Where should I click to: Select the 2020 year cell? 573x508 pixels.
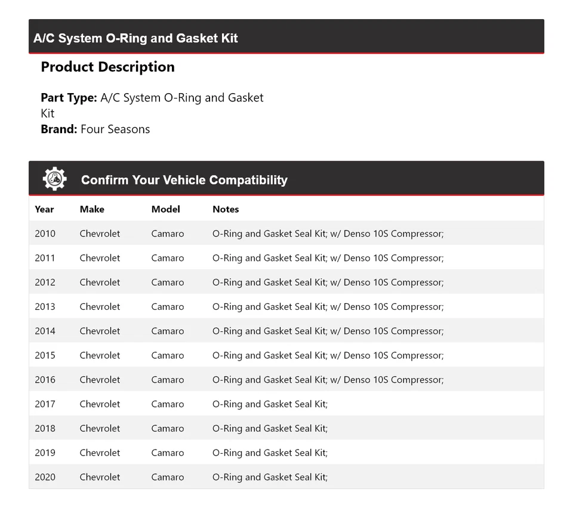pos(45,477)
